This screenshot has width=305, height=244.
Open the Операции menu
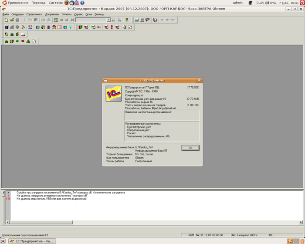click(17, 14)
